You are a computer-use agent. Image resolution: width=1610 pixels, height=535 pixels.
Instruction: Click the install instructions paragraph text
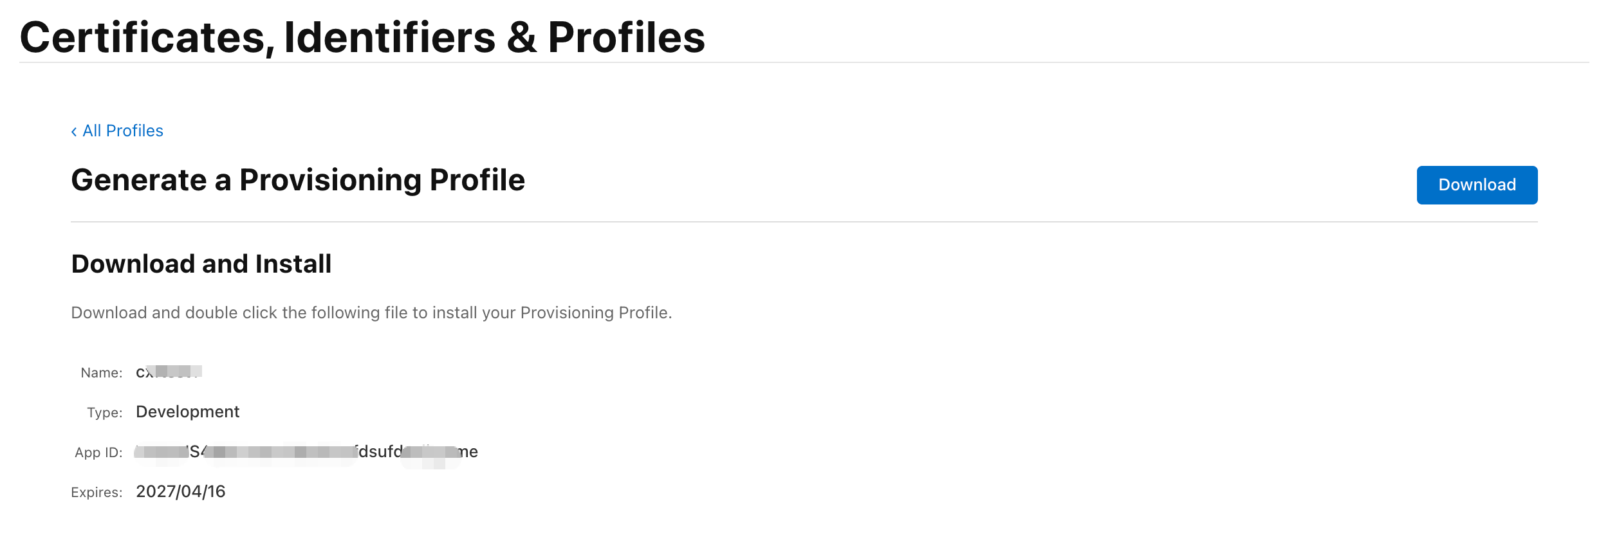coord(371,313)
